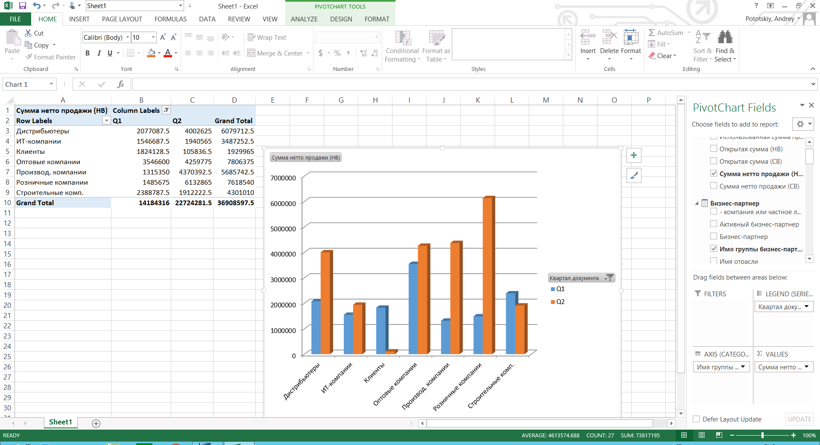The image size is (820, 445).
Task: Check Активный бизнес-партнер field
Action: pos(713,224)
